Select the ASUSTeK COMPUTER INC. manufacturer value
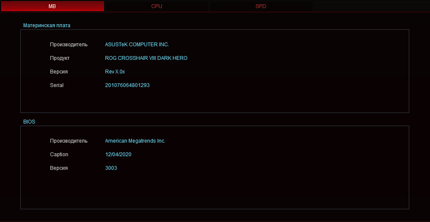 pos(137,45)
